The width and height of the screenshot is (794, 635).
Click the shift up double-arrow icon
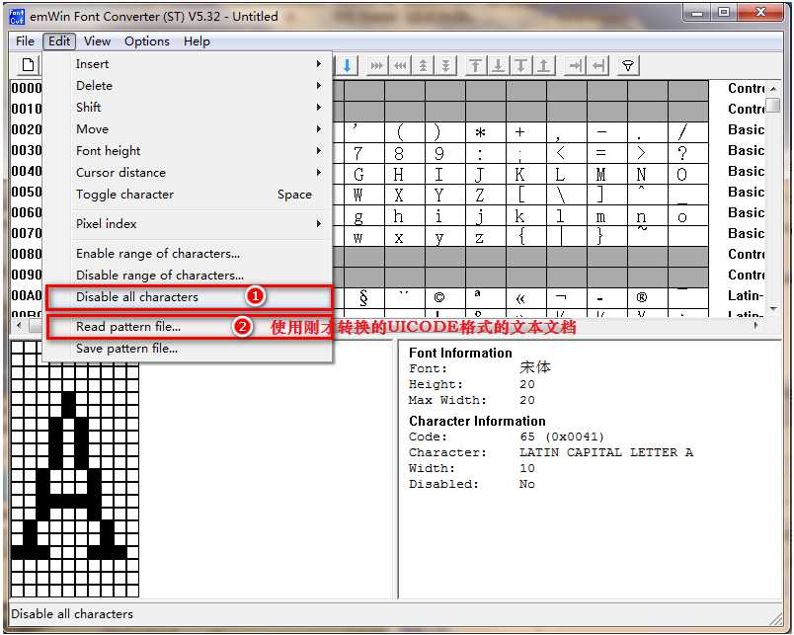(424, 65)
